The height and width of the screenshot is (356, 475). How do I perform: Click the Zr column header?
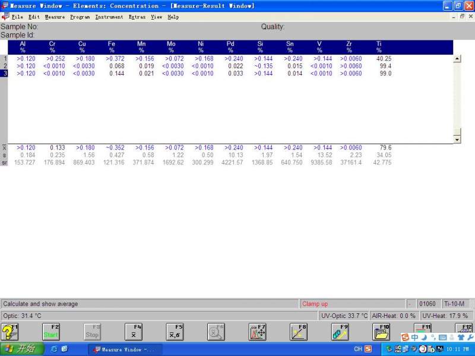[349, 47]
